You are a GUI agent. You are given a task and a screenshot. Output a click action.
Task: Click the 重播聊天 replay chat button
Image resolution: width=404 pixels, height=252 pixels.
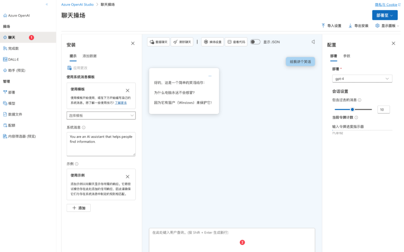point(158,42)
